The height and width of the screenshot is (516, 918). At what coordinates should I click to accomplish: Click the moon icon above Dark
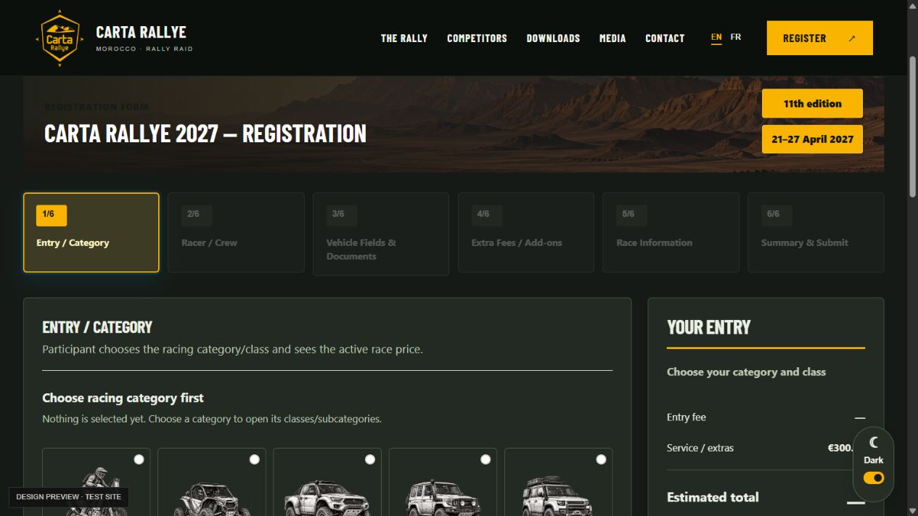[x=874, y=442]
